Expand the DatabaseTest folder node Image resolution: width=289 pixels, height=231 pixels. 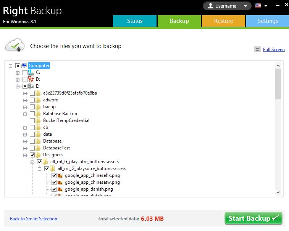(x=25, y=148)
